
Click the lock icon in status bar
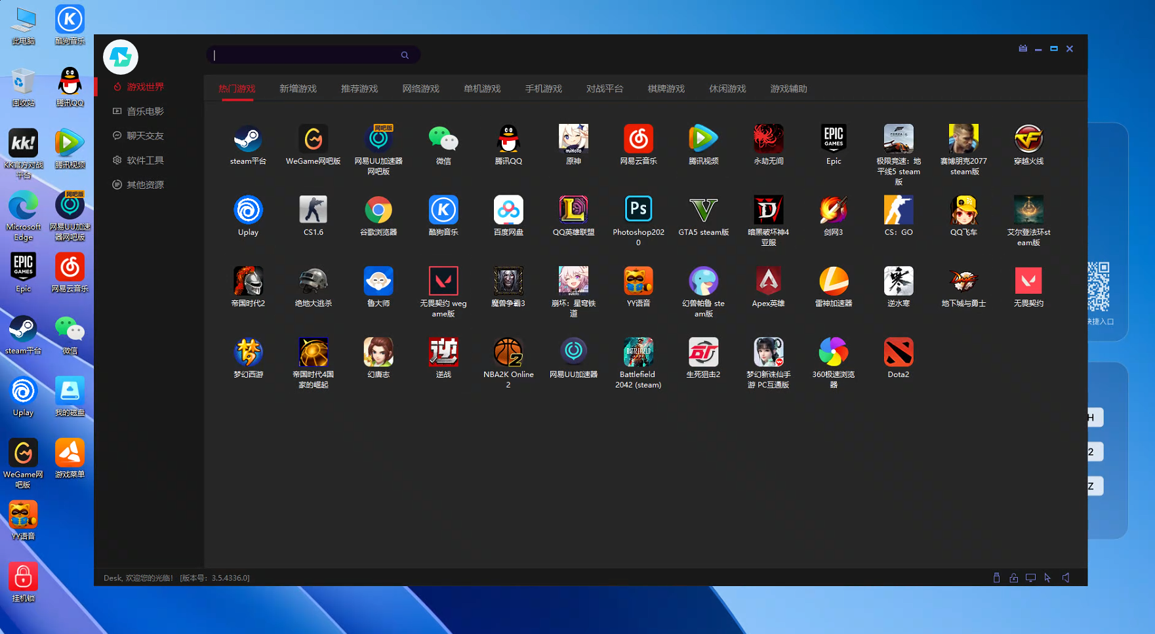point(1013,578)
